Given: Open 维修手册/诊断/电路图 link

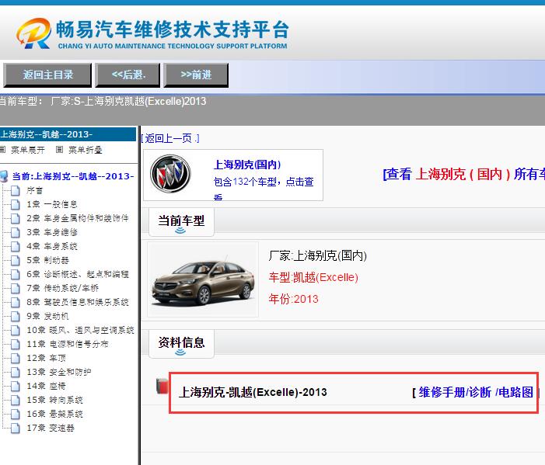Looking at the screenshot, I should click(x=476, y=393).
